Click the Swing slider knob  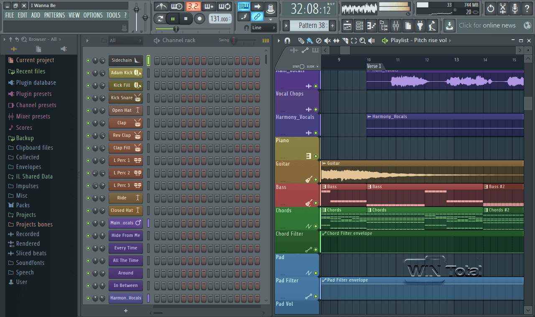(x=234, y=40)
